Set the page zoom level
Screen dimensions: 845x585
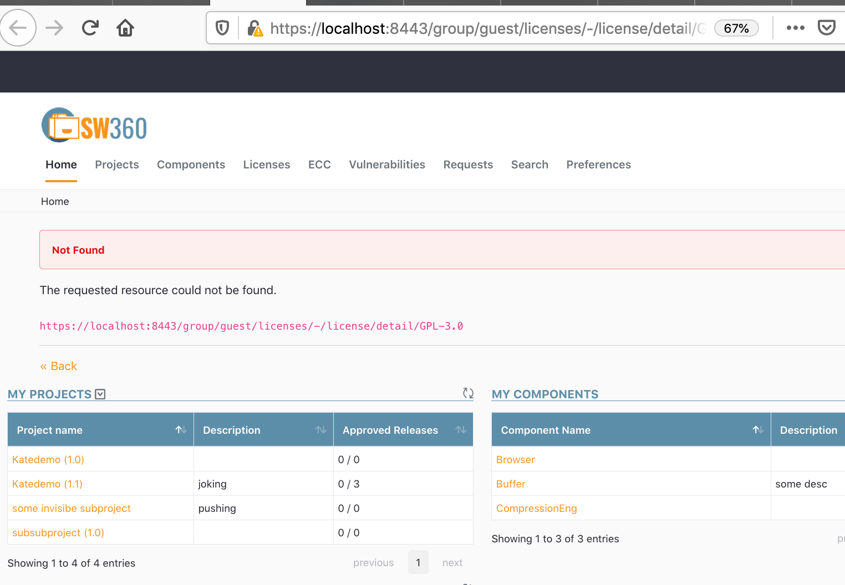(736, 28)
